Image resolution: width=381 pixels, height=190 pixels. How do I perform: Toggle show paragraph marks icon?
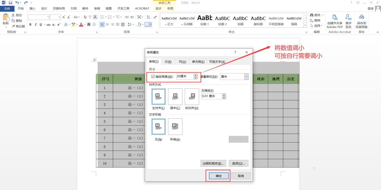(155, 17)
